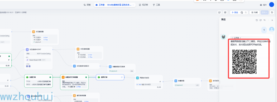Switch to the 工作室 studio tab
This screenshot has width=277, height=102.
click(x=100, y=5)
